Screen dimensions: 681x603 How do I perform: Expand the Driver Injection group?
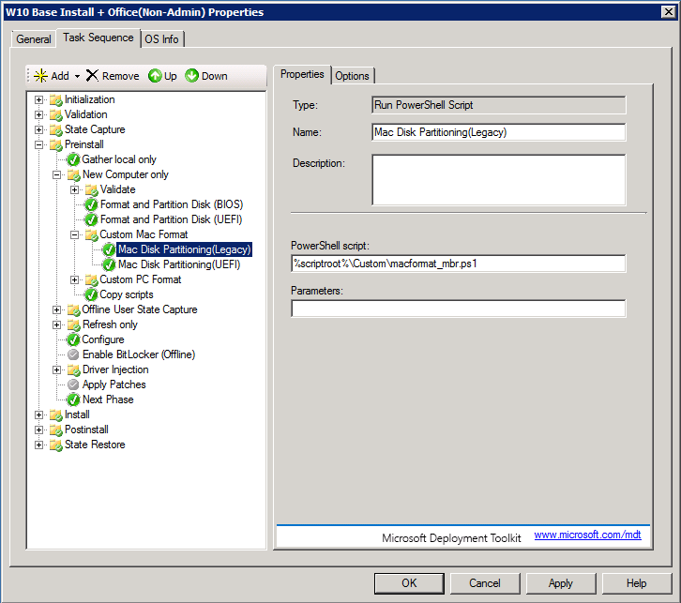[x=56, y=370]
